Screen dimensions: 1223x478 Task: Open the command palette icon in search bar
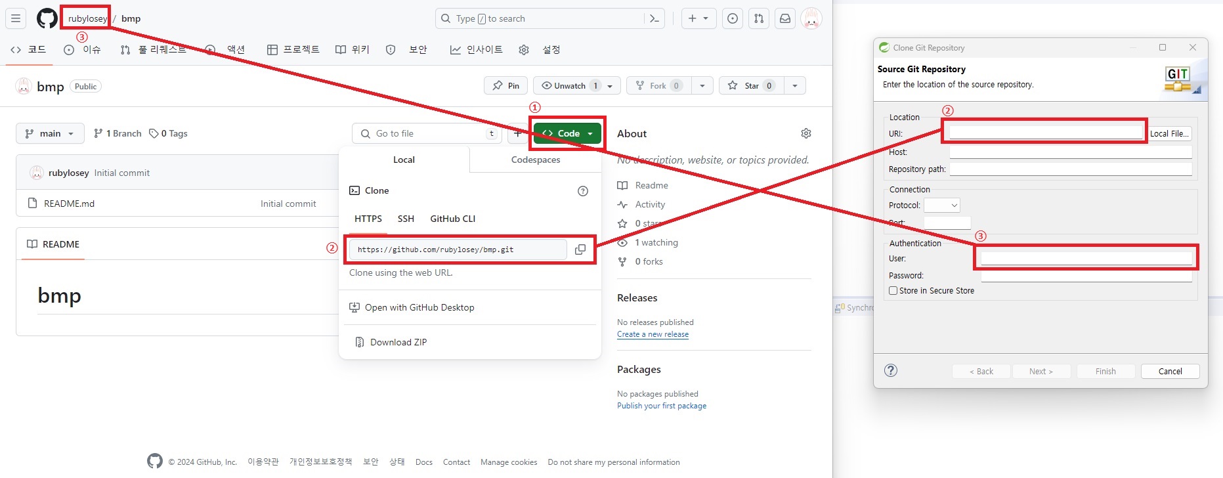pyautogui.click(x=654, y=18)
